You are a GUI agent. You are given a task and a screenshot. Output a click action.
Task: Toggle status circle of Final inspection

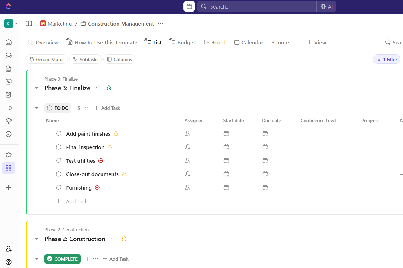click(x=59, y=147)
